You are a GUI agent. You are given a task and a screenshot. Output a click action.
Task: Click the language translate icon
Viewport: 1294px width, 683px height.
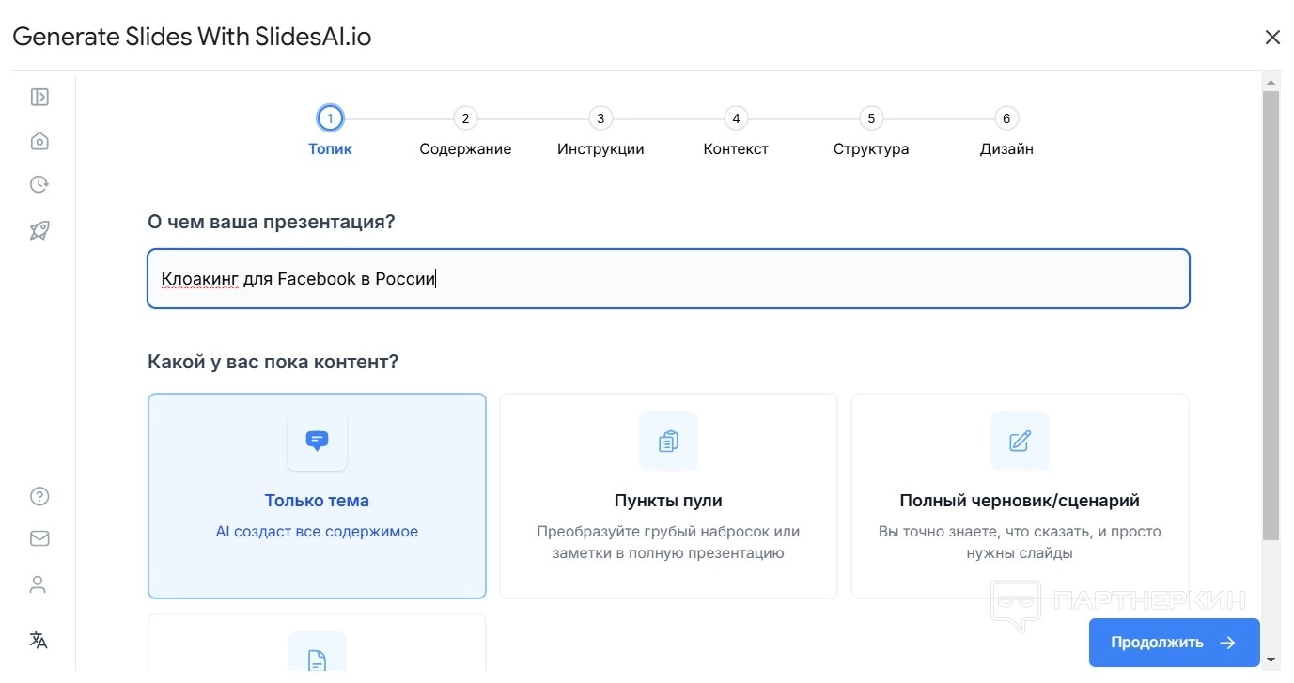click(x=39, y=640)
